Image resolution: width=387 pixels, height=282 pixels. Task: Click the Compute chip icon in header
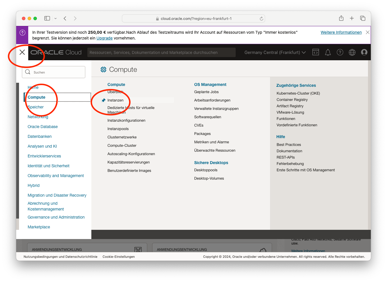point(103,69)
